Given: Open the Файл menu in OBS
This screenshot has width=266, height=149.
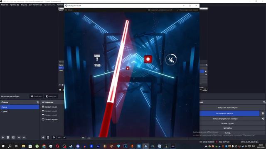Looking at the screenshot, I should pos(4,5).
